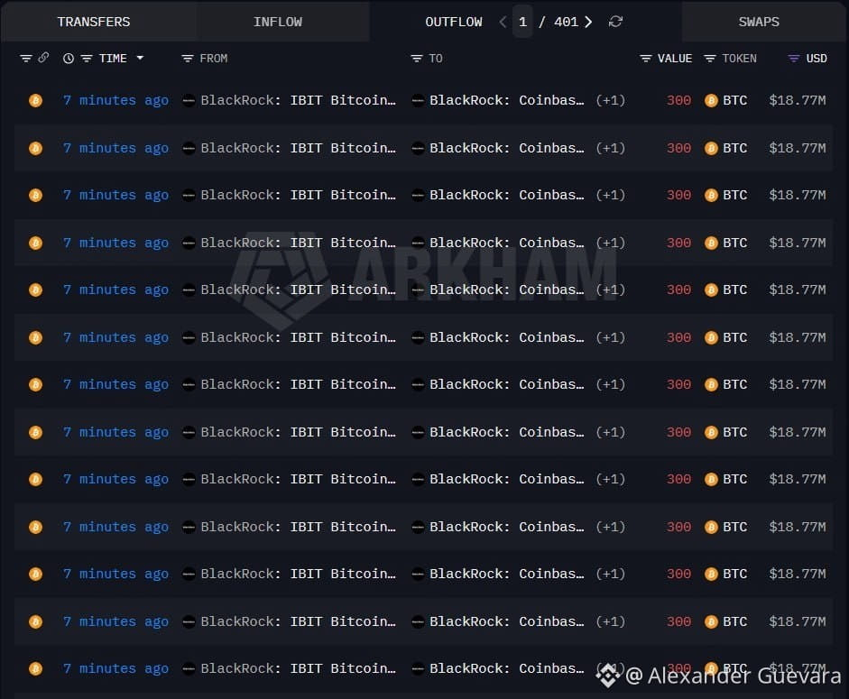Toggle the clock time format icon
The height and width of the screenshot is (699, 849).
(x=69, y=58)
